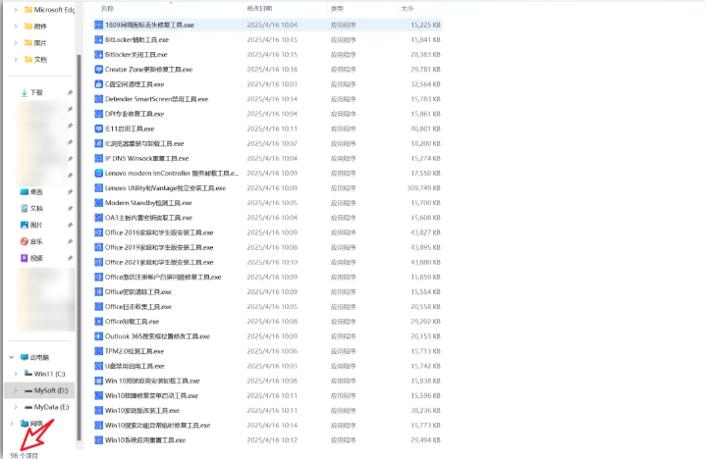Viewport: 705px width, 459px height.
Task: Expand the Win11 (C:) drive chevron
Action: [16, 374]
